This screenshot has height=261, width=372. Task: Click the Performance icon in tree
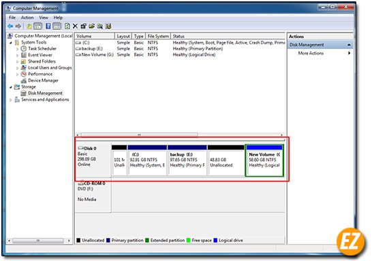23,74
